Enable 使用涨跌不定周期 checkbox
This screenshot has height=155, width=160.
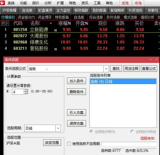coord(69,144)
